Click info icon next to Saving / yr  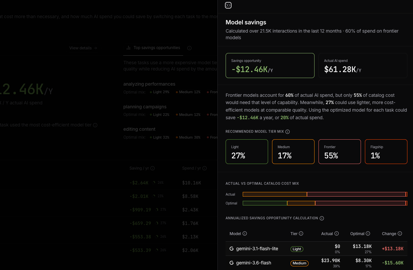pos(152,168)
